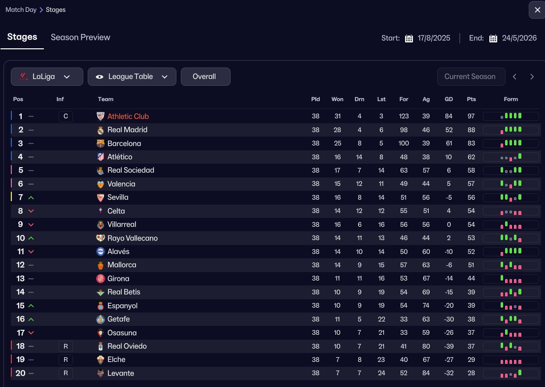Click the Current Season button
Image resolution: width=545 pixels, height=387 pixels.
point(471,76)
